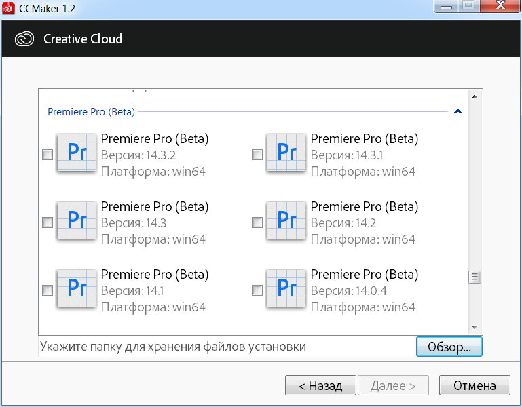Click the Premiere Pro 14.1 icon
Viewport: 522px width, 407px height.
coord(76,289)
